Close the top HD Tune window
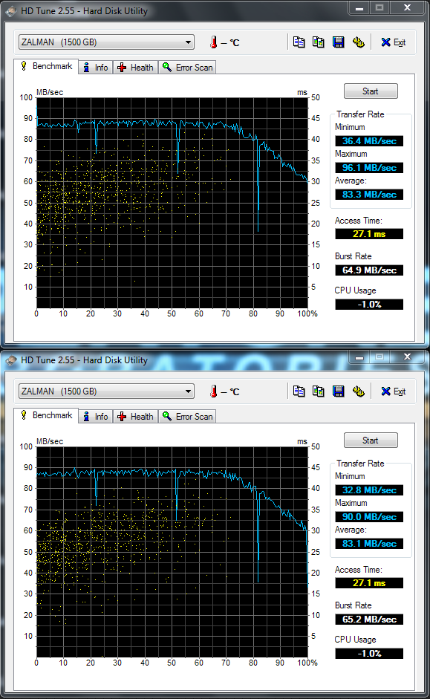This screenshot has height=699, width=430. point(407,8)
